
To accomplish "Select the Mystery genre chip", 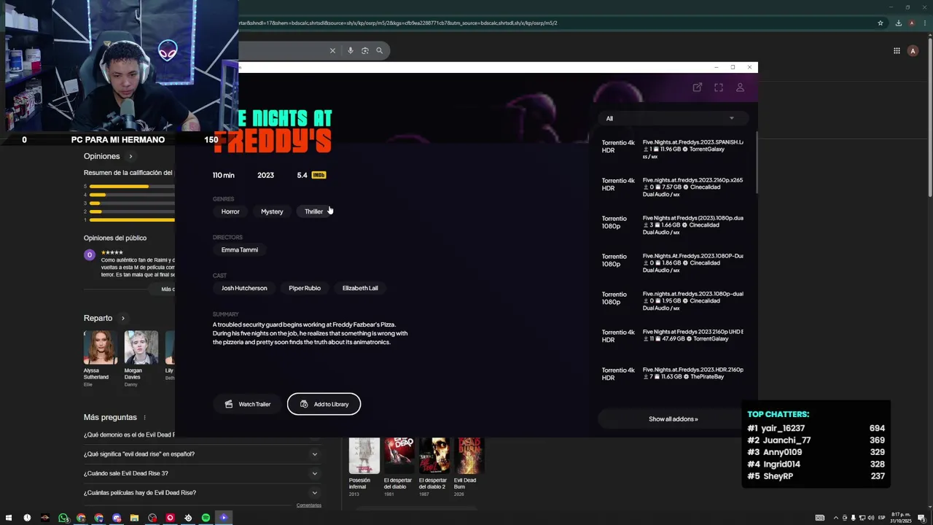I will [272, 211].
